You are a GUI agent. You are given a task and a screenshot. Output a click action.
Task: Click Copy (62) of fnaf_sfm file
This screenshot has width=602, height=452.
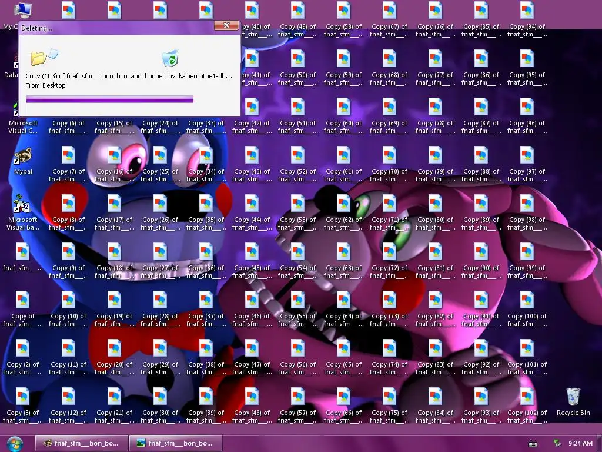[343, 212]
